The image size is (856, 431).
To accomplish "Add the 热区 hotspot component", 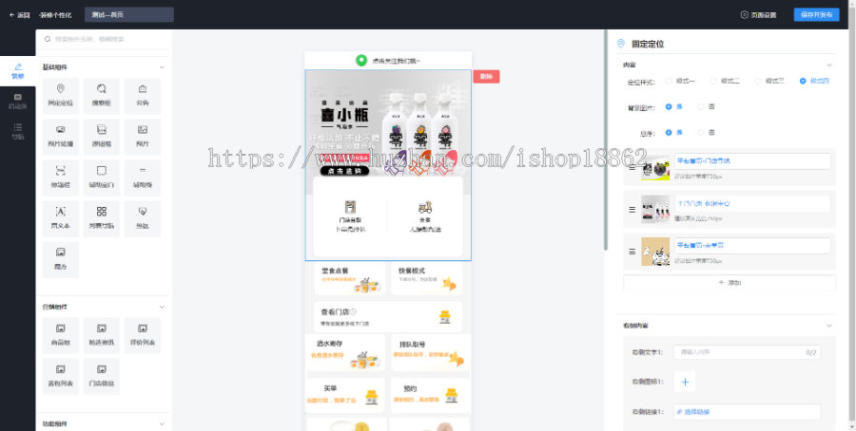I will [143, 218].
